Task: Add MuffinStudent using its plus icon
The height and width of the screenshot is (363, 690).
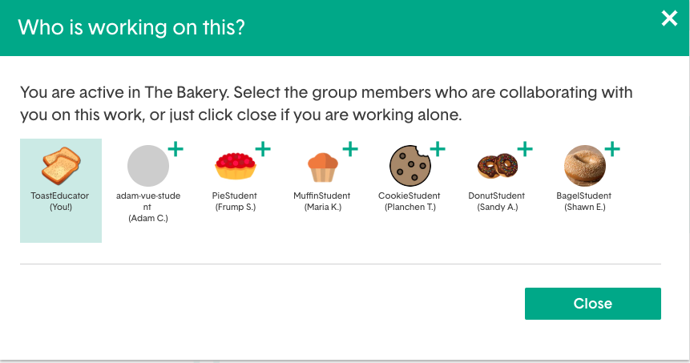Action: pyautogui.click(x=350, y=149)
